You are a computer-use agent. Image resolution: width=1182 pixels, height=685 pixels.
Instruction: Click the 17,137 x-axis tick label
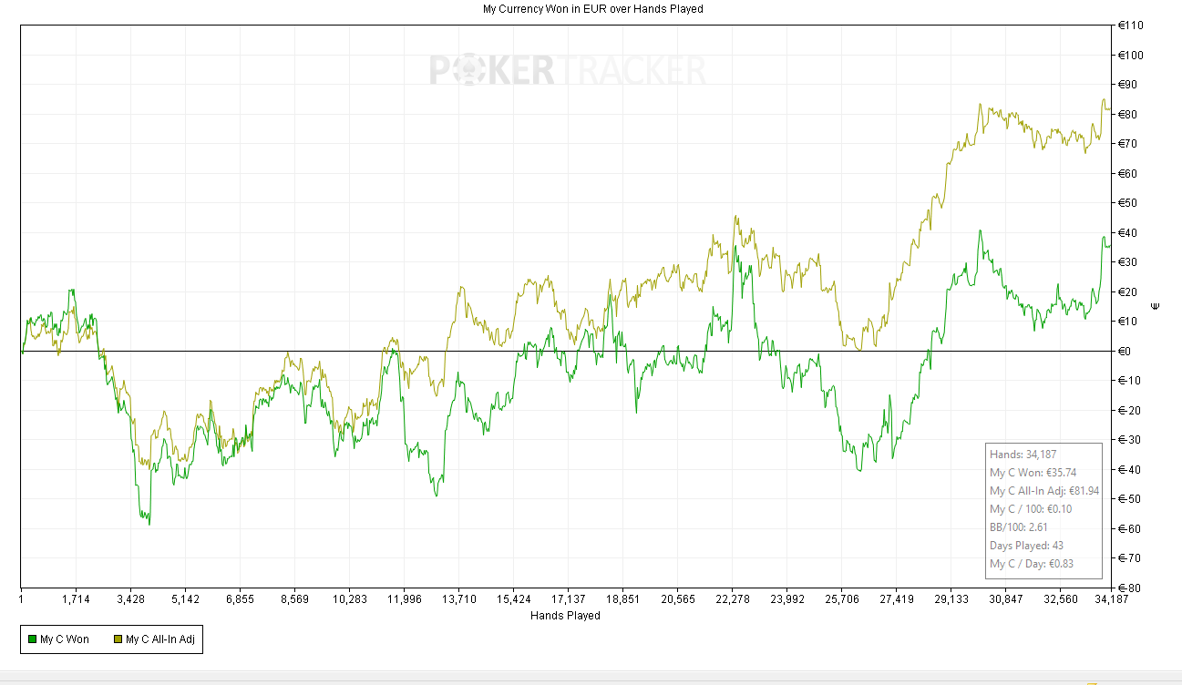pos(568,599)
